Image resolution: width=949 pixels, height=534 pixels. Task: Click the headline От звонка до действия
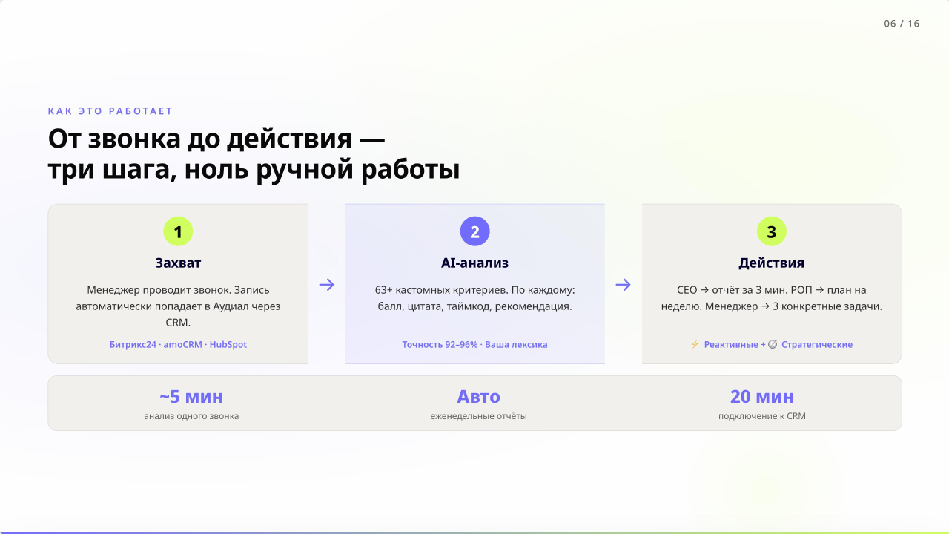[254, 154]
